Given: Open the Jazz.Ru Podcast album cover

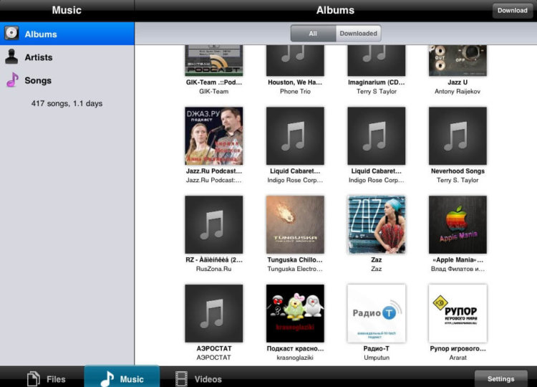Looking at the screenshot, I should click(213, 135).
